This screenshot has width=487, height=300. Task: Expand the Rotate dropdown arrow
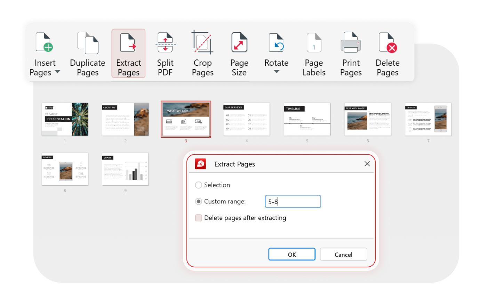pyautogui.click(x=277, y=72)
